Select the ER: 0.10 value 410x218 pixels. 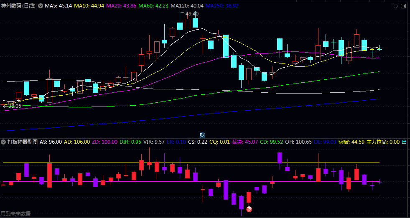pos(176,142)
